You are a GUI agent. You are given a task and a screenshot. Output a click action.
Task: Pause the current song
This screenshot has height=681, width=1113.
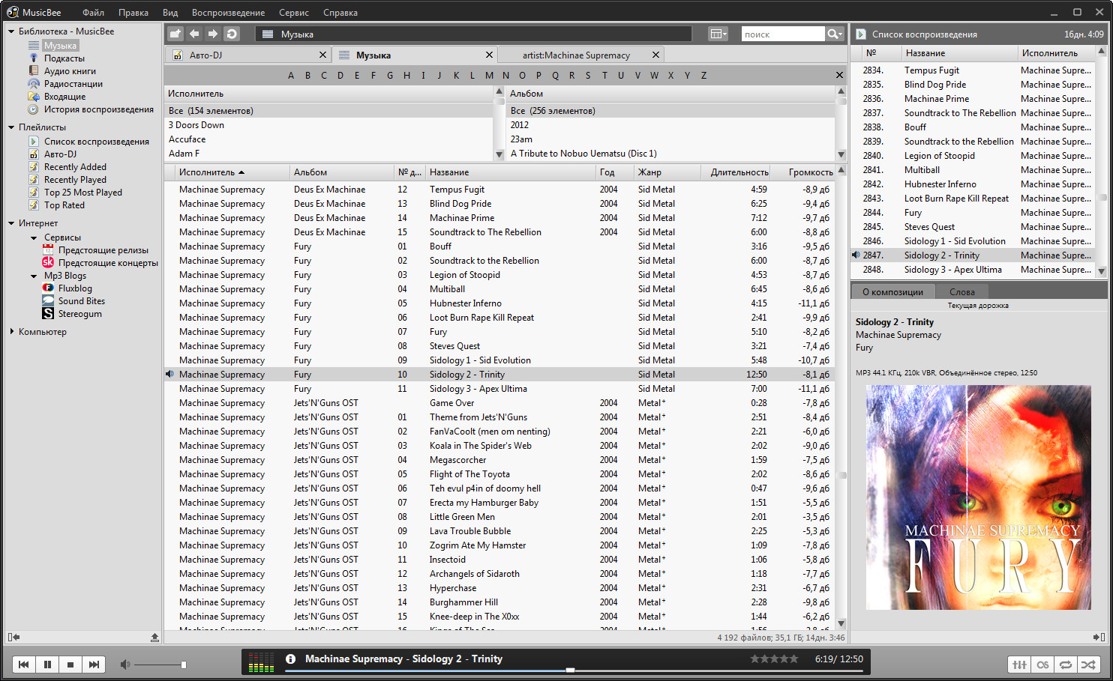[47, 665]
